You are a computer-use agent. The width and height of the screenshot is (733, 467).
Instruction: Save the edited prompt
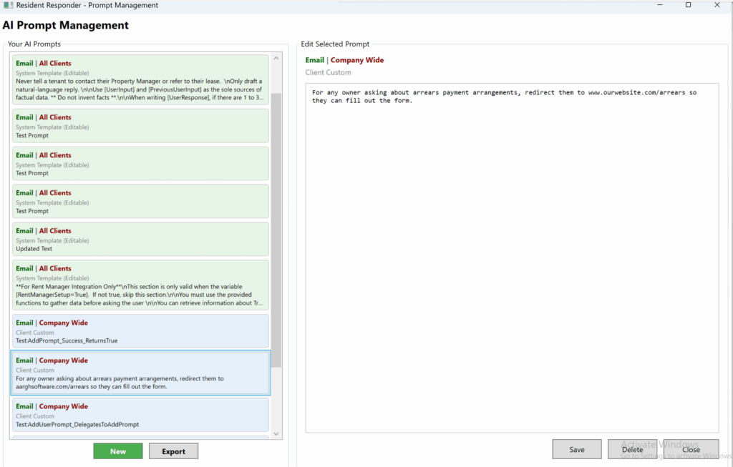click(x=577, y=449)
